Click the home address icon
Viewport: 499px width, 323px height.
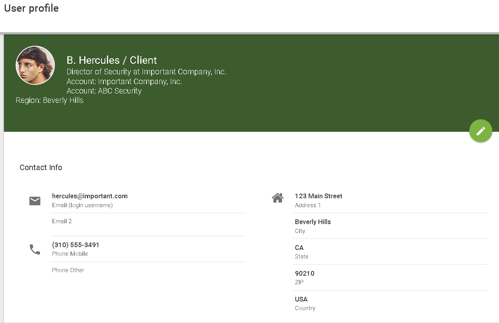click(x=277, y=198)
